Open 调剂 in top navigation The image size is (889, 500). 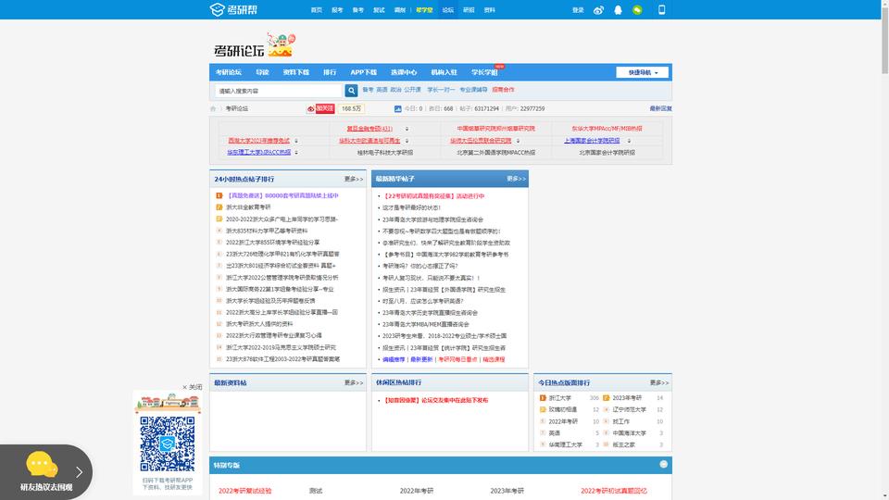click(x=400, y=9)
